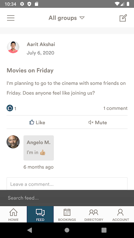Tap the compose new post icon
The height and width of the screenshot is (238, 134).
[123, 18]
